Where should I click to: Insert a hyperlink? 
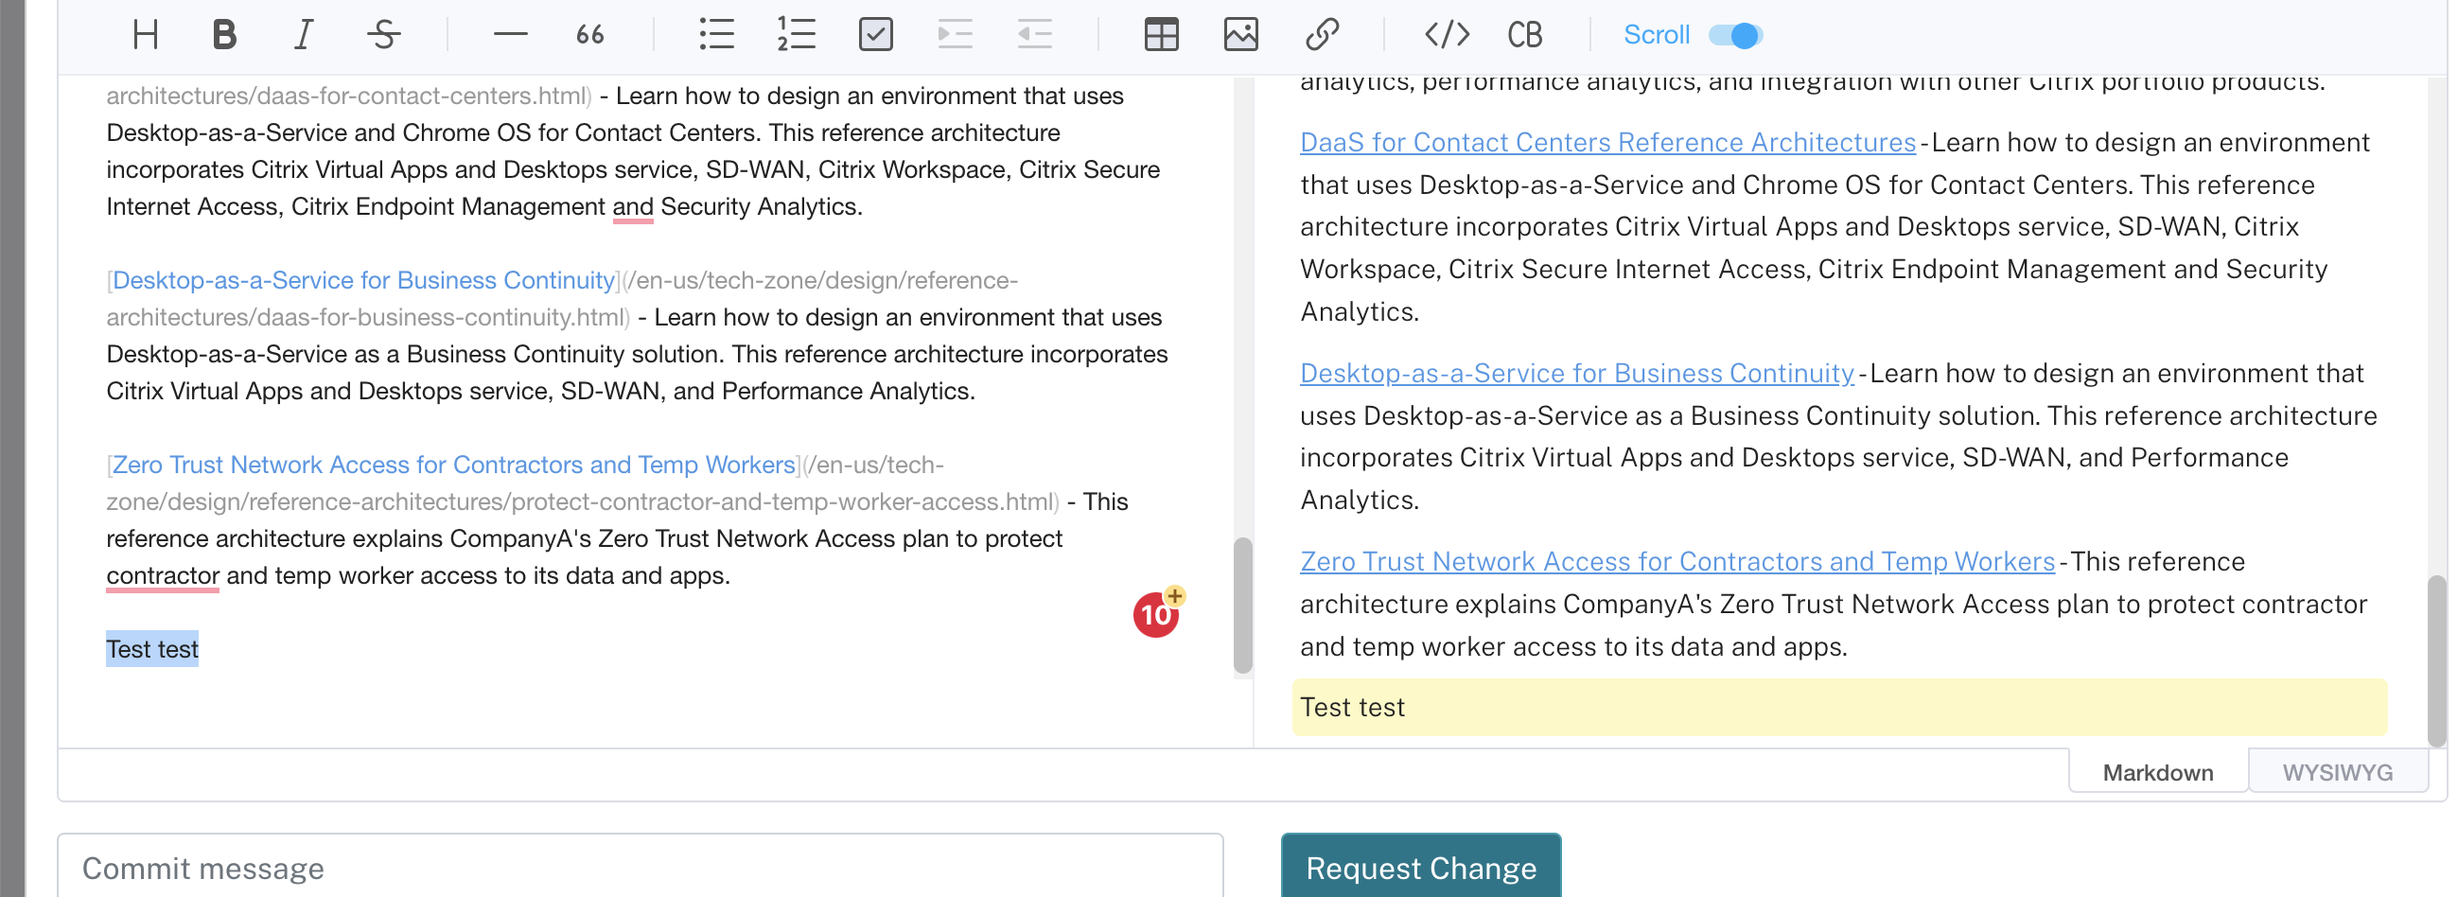tap(1322, 35)
